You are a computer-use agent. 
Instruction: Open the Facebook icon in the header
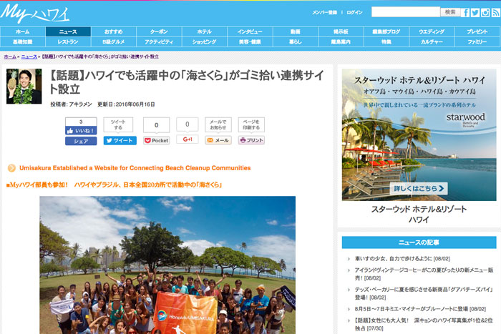click(x=467, y=12)
